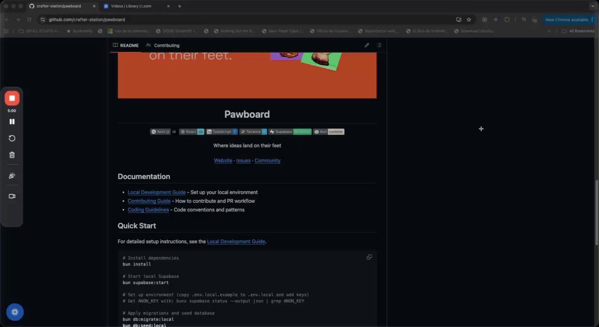The width and height of the screenshot is (599, 327).
Task: Close the Loom Library tab
Action: tap(168, 6)
